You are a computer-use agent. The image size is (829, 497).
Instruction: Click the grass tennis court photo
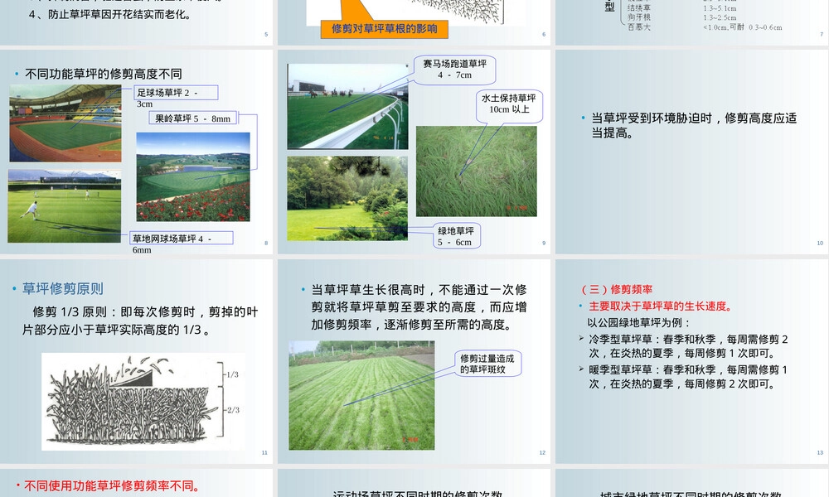click(64, 206)
